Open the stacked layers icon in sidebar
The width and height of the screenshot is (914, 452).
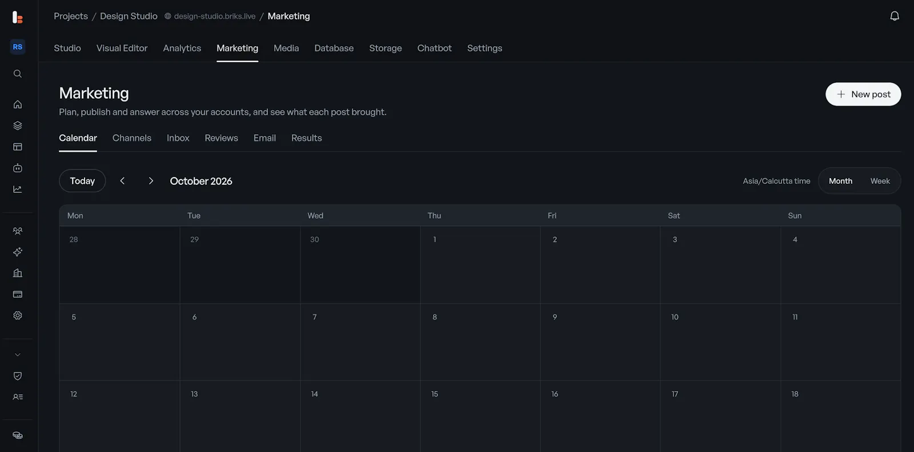tap(18, 126)
